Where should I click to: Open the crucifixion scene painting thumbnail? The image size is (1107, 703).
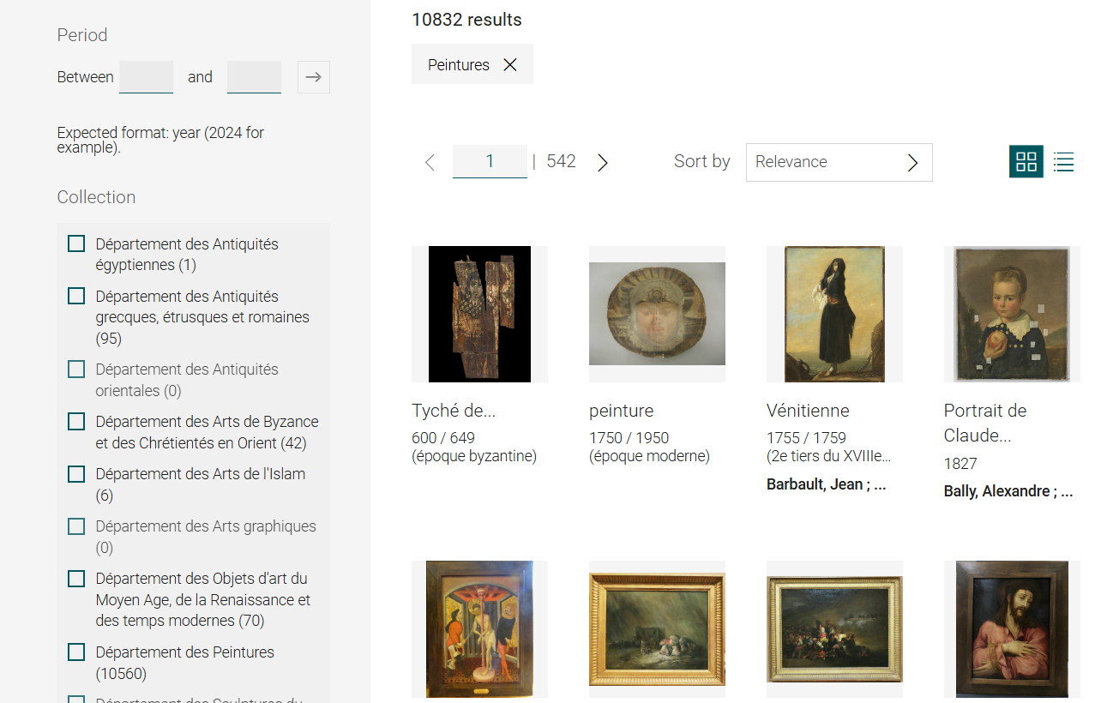click(479, 629)
